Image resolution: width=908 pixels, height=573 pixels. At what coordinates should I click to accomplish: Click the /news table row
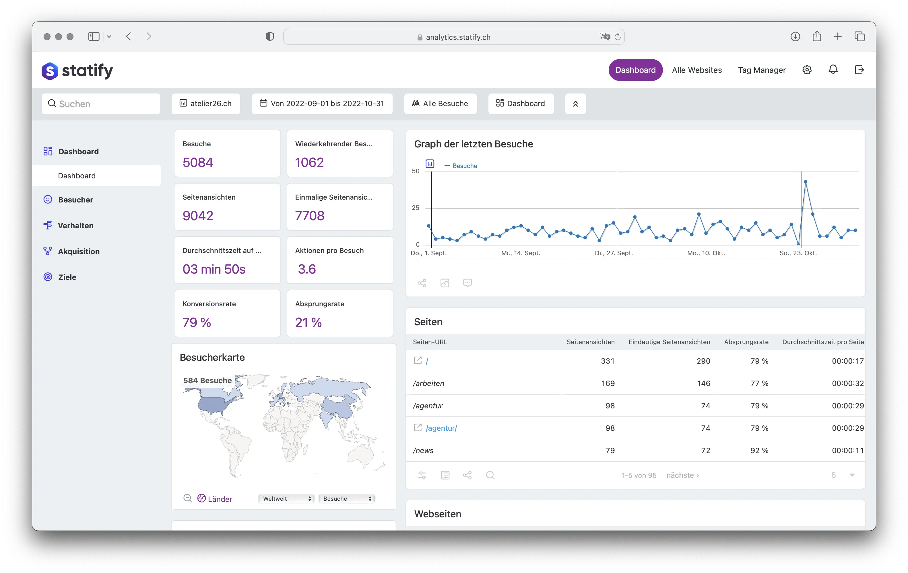635,450
